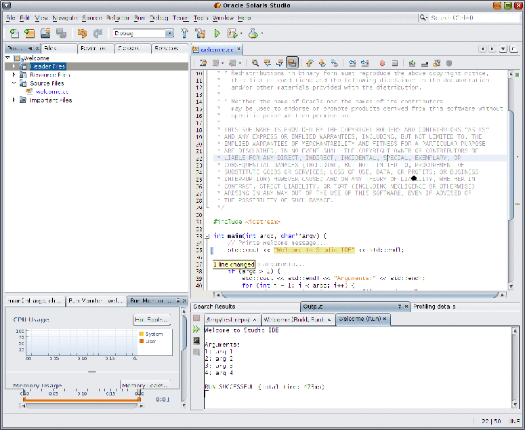This screenshot has width=525, height=430.
Task: Click the Hot Spots button
Action: tap(151, 319)
